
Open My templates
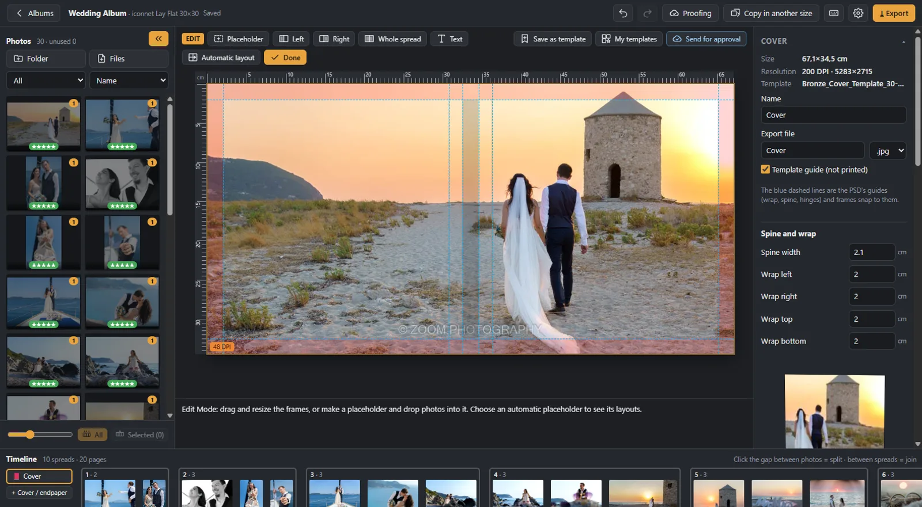pyautogui.click(x=629, y=39)
